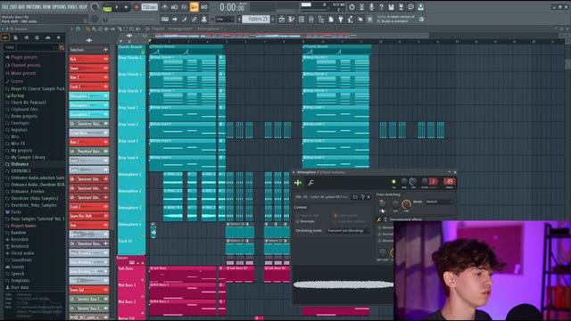The image size is (571, 321).
Task: Click the help question mark icon
Action: 381,7
